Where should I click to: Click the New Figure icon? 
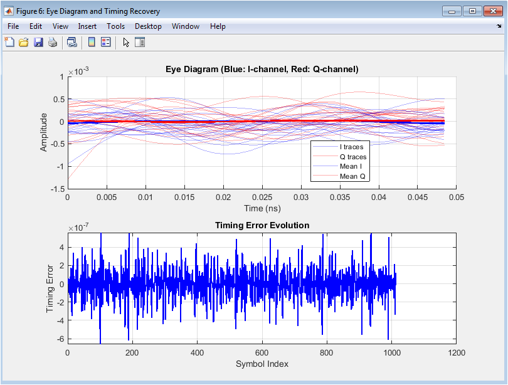9,43
